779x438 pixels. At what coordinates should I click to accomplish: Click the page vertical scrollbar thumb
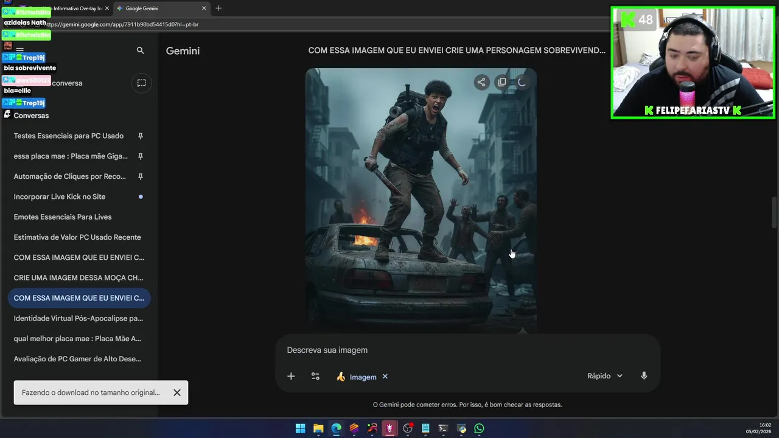775,212
